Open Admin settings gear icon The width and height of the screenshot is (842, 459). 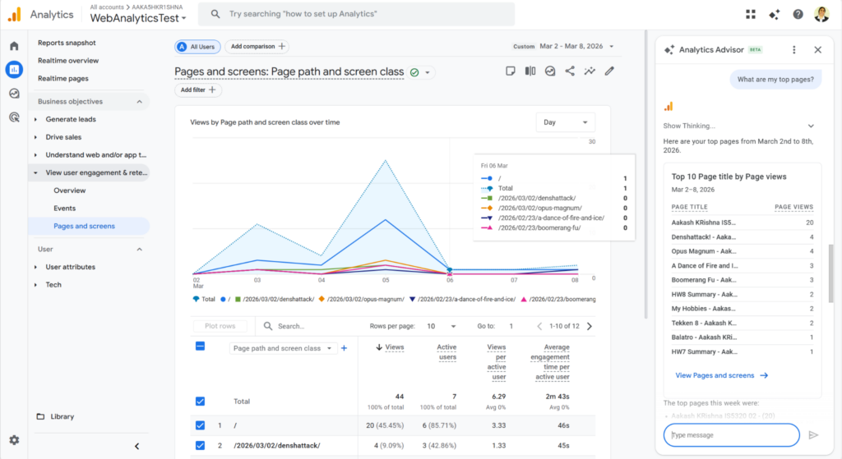pyautogui.click(x=14, y=441)
